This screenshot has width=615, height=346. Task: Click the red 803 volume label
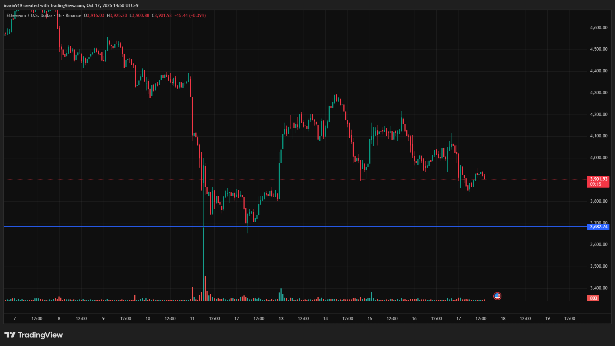click(x=593, y=298)
